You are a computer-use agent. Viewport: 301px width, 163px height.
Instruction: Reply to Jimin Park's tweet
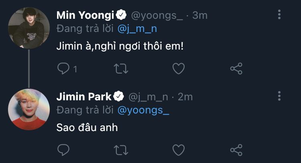point(63,150)
